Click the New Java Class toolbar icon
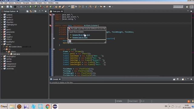Viewport: 194px width, 109px height. 51,7
